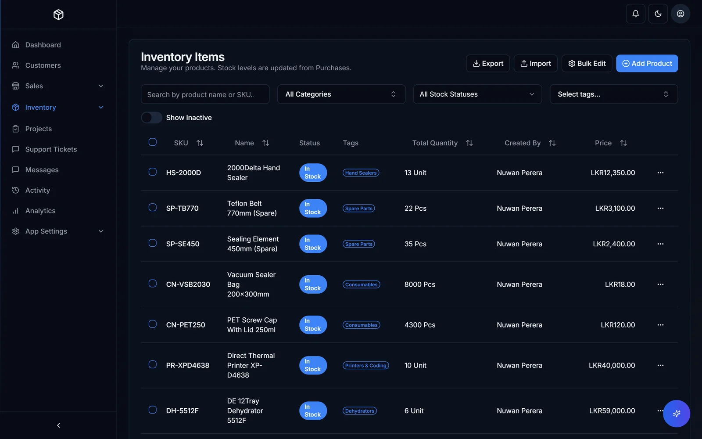Expand the Sales sidebar section
702x439 pixels.
point(58,86)
